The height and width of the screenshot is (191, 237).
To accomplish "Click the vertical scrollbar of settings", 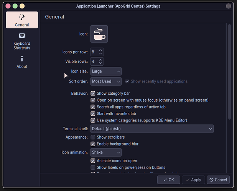I will [x=229, y=73].
